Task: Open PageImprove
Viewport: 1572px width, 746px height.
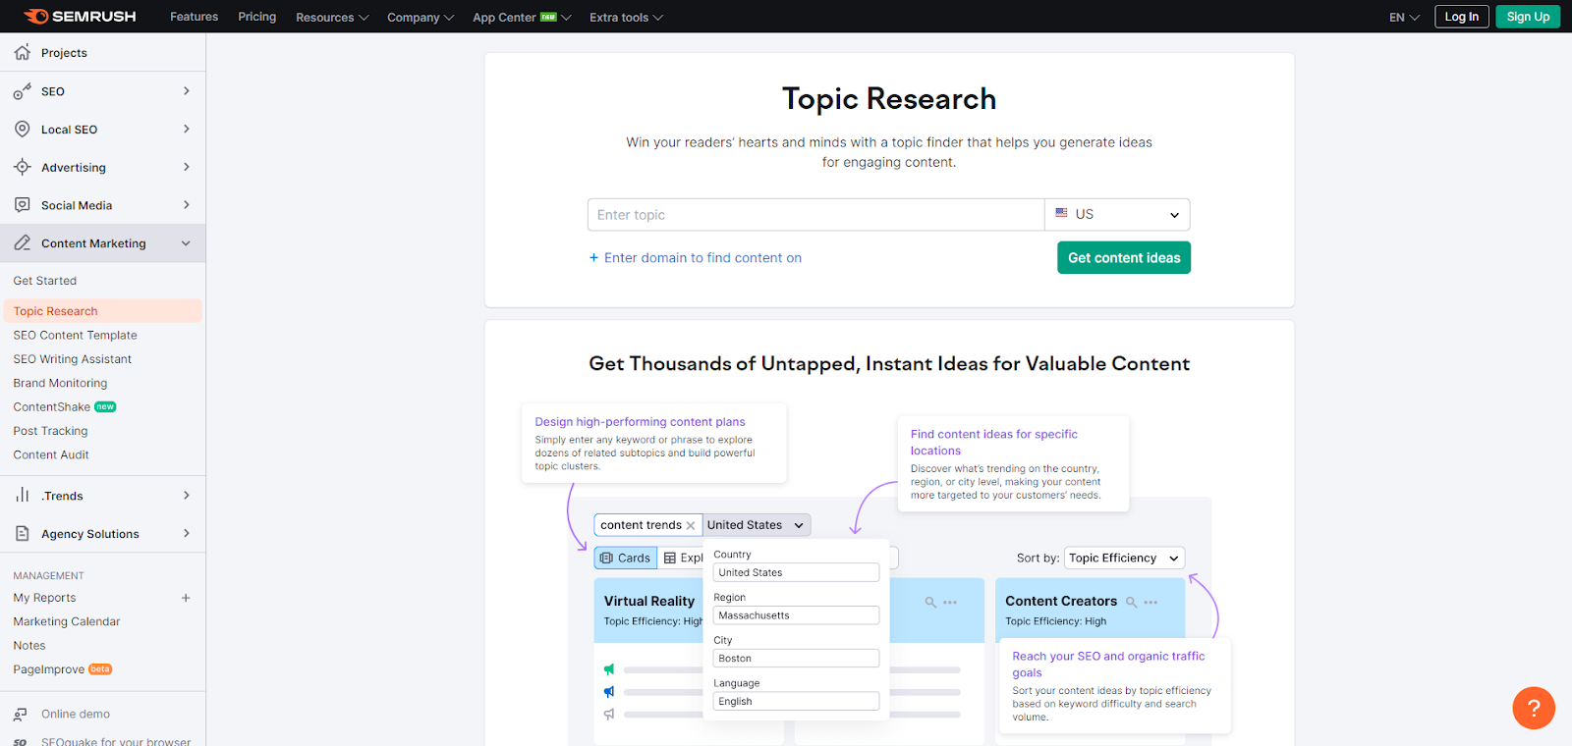Action: point(49,669)
